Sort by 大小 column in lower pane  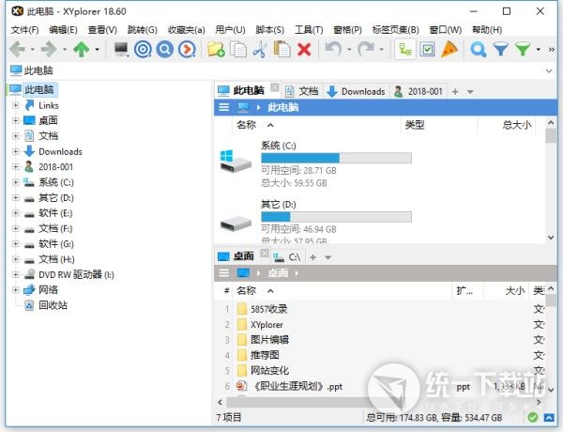pos(506,290)
